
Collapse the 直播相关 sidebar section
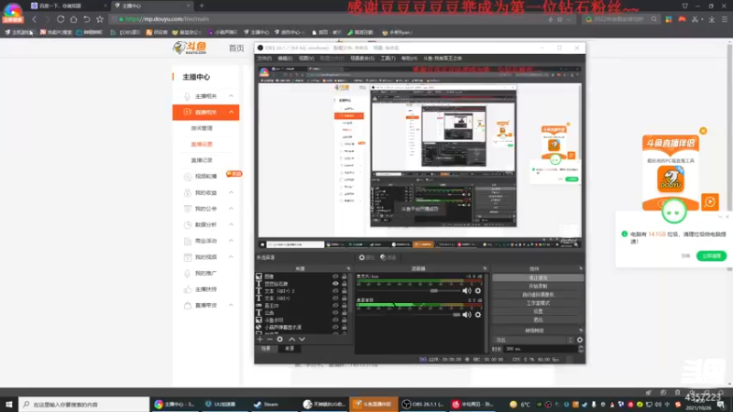[231, 112]
